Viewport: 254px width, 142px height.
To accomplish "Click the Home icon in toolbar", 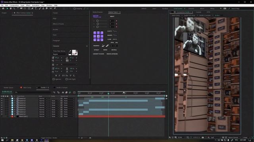I will coord(3,8).
